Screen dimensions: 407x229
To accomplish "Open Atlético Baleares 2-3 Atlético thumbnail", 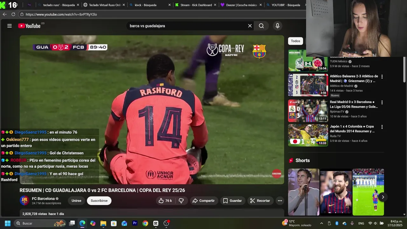I will pos(308,85).
